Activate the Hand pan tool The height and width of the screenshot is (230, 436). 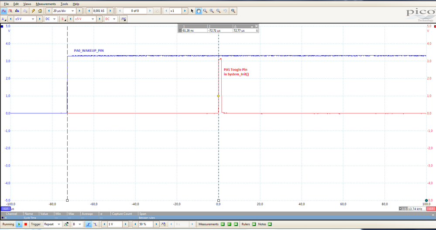[199, 11]
